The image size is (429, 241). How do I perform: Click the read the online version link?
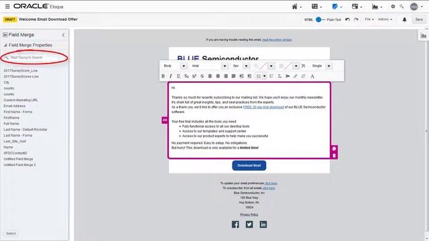(x=277, y=40)
